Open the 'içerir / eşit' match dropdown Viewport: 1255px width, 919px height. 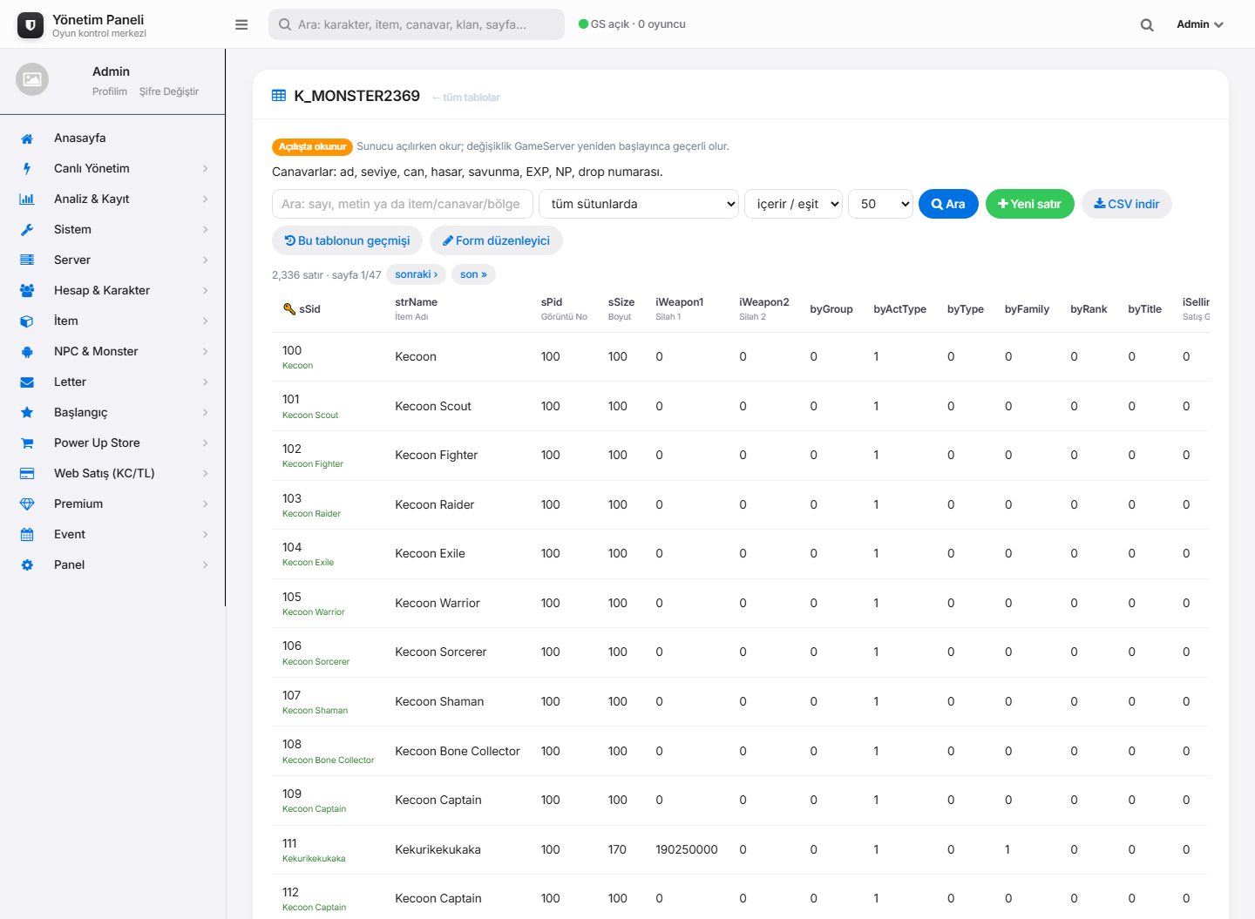click(x=793, y=204)
